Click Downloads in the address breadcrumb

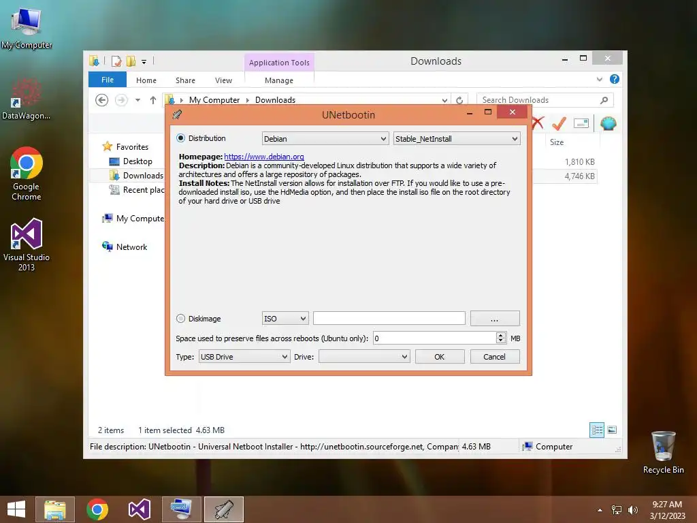point(275,100)
